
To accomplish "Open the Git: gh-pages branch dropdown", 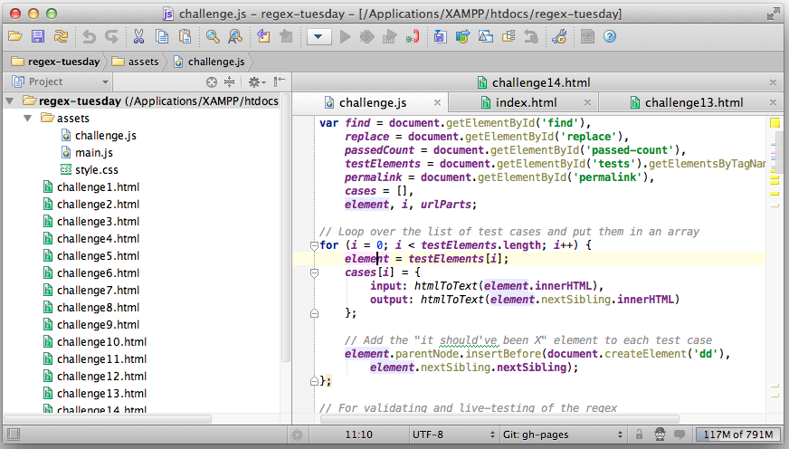I will (564, 435).
